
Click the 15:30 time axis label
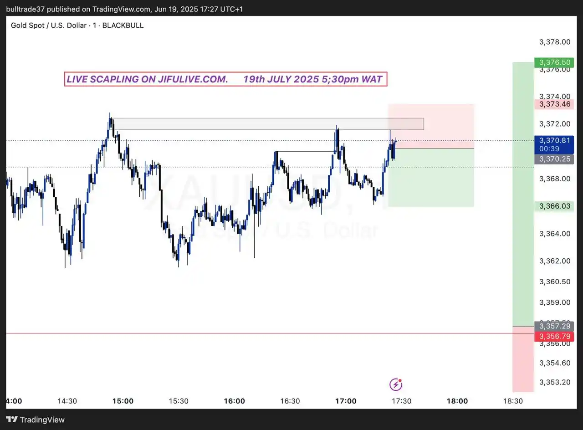(179, 401)
